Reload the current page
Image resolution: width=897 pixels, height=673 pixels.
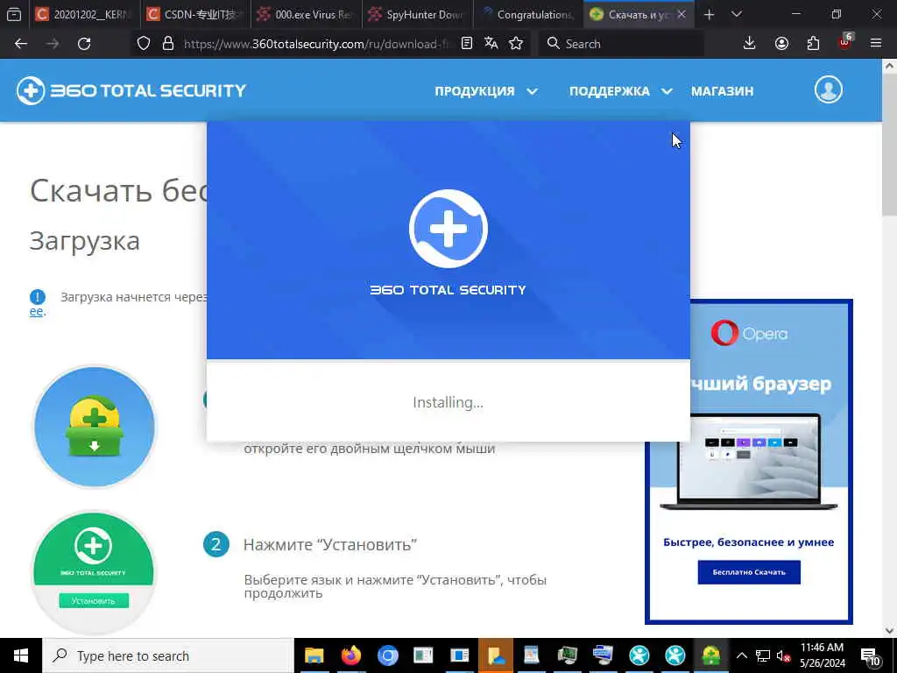[84, 44]
